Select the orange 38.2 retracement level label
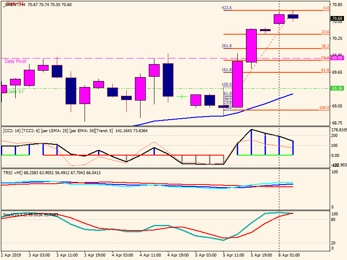 tap(325, 46)
